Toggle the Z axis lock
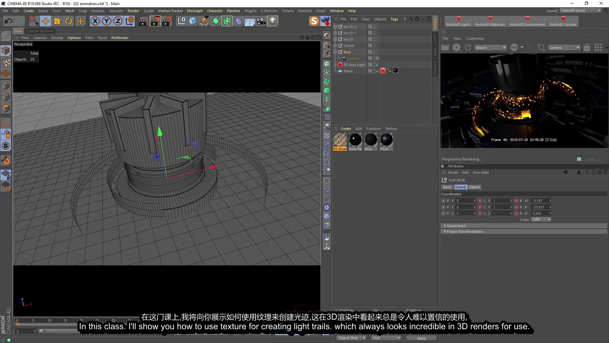Screen dimensions: 609x343 (118, 21)
